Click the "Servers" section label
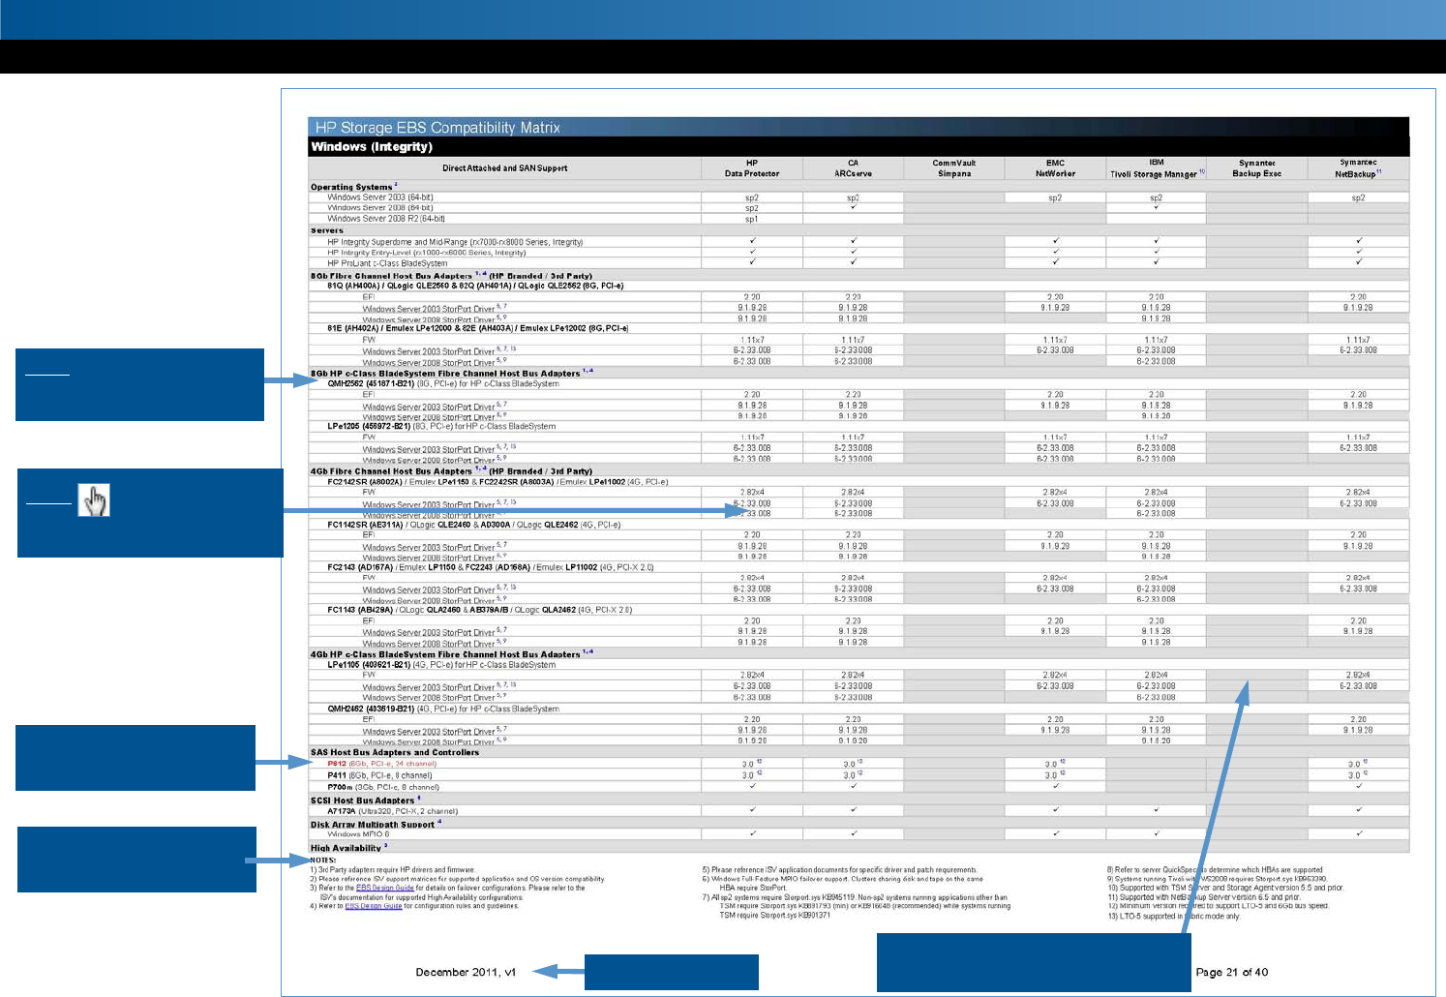 327,230
